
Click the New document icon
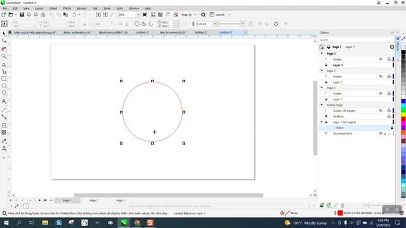coord(4,15)
